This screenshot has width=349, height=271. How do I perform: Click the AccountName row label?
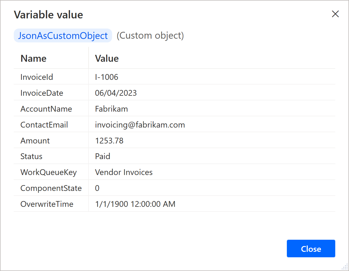click(46, 109)
